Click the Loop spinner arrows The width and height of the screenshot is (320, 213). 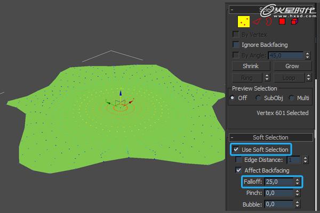[x=309, y=78]
